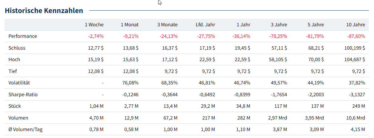
Task: Click the "1 Monat" column header
Action: (130, 25)
